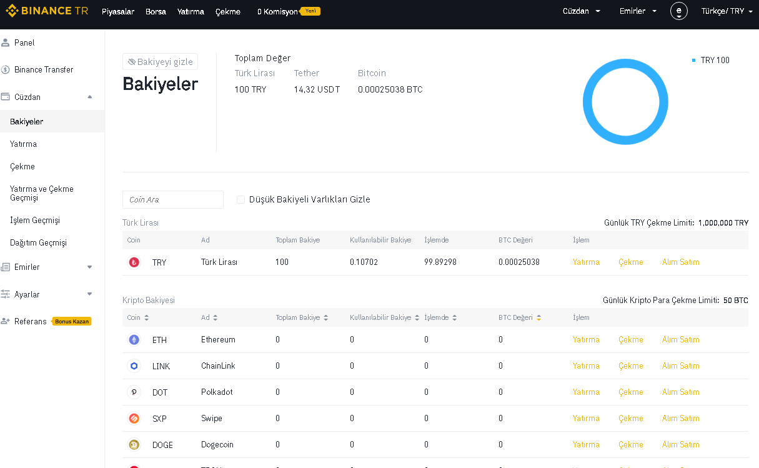Click the ETH Ethereum coin icon
Viewport: 759px width, 468px height.
134,340
